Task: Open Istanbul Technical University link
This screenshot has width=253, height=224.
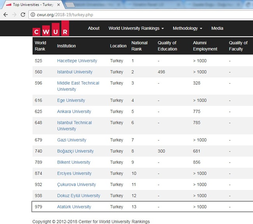Action: click(74, 126)
